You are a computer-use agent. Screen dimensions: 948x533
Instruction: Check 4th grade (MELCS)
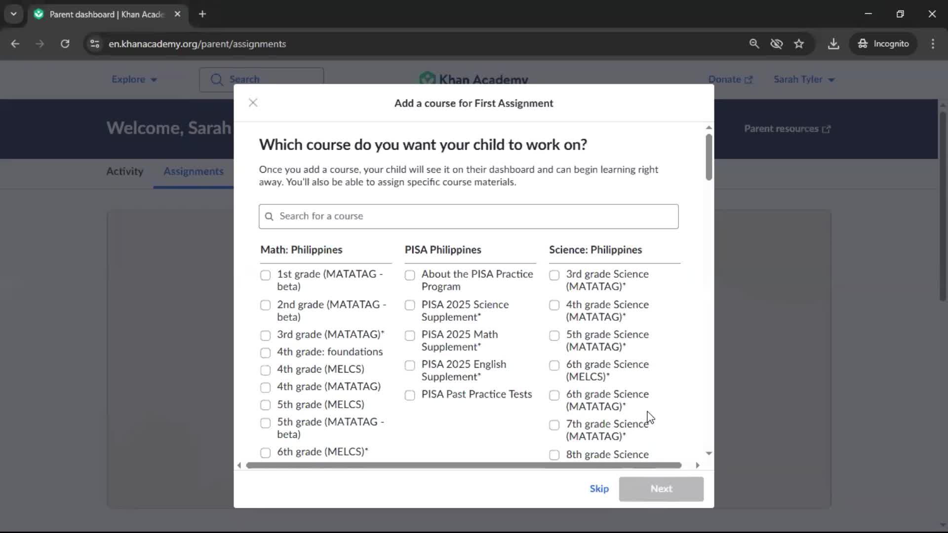click(x=265, y=370)
